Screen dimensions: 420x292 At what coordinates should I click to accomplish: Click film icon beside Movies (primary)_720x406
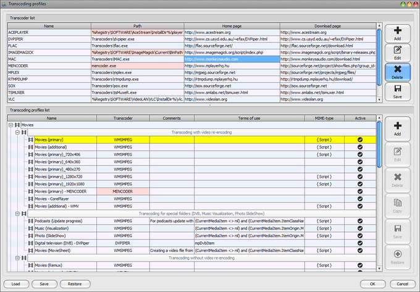(x=30, y=154)
